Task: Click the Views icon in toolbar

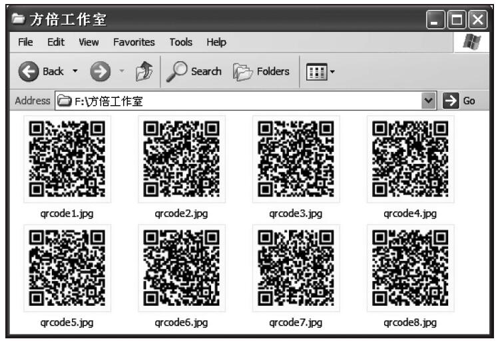Action: point(316,71)
